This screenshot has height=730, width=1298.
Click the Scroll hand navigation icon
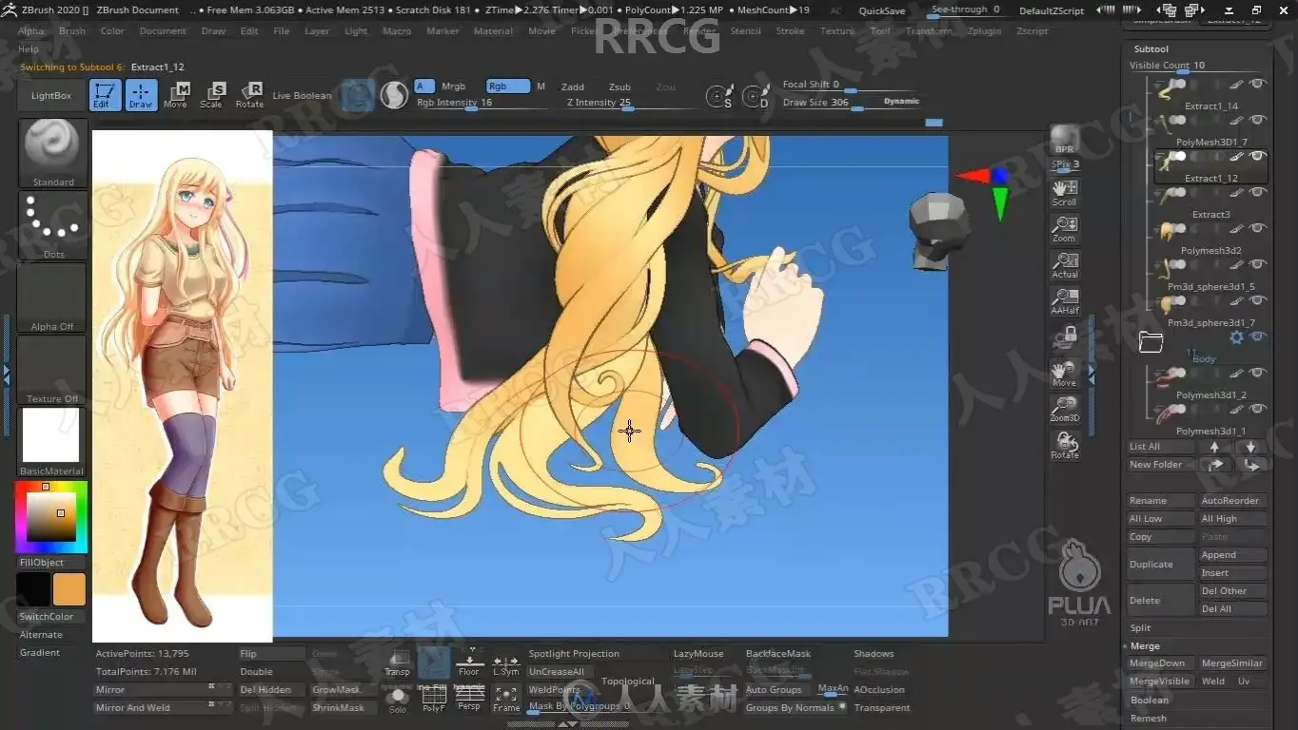pos(1065,193)
